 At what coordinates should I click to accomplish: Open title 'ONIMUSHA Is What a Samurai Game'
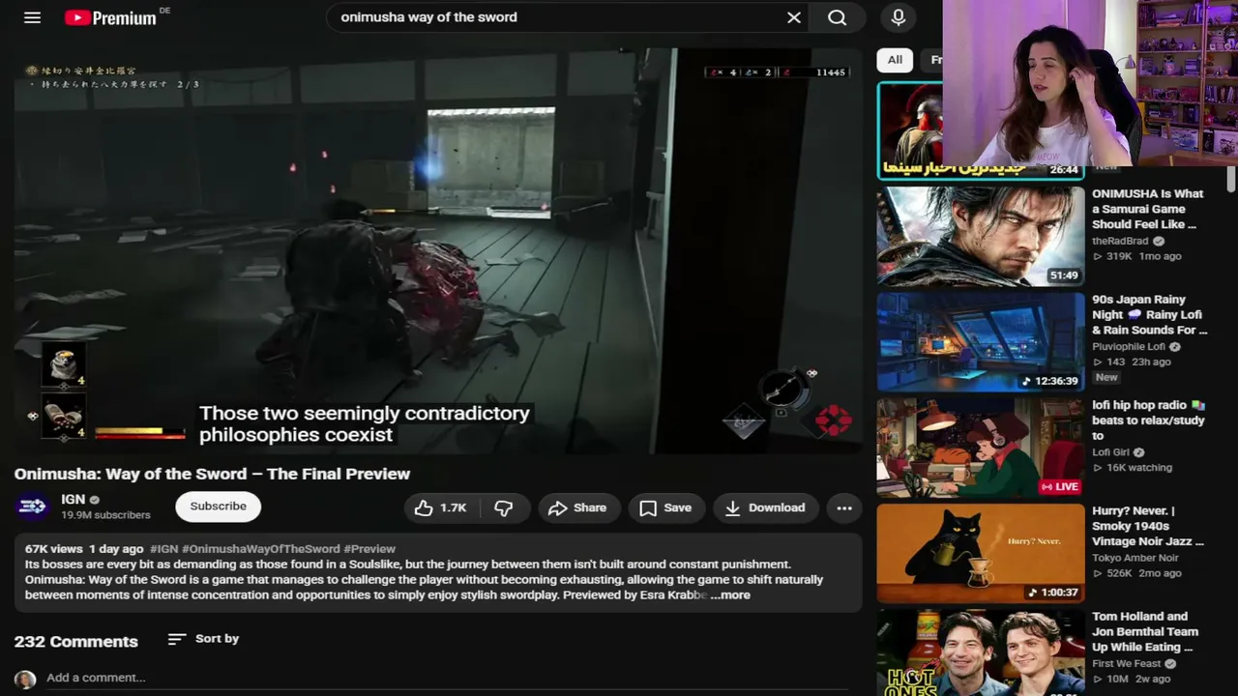pos(1148,209)
